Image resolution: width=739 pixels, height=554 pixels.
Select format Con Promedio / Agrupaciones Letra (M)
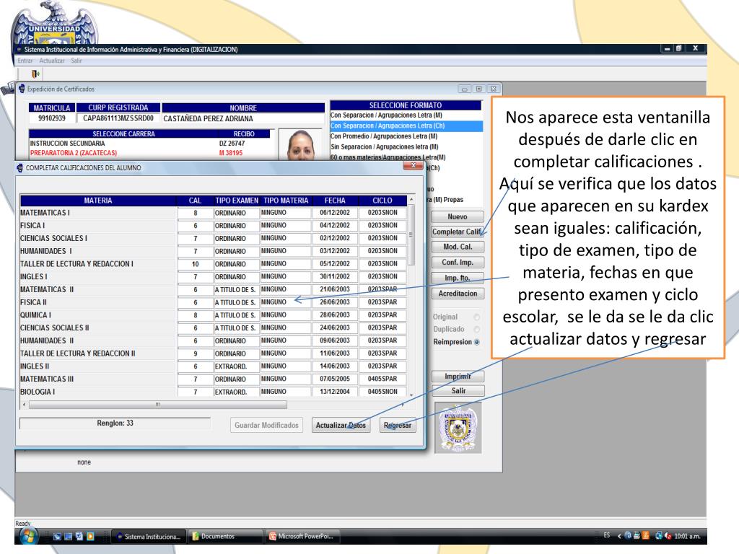point(384,136)
